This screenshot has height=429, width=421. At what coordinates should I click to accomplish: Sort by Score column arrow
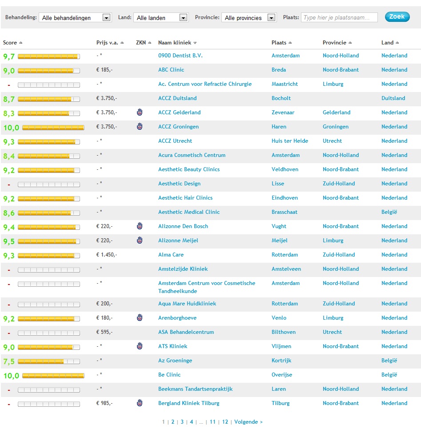tap(20, 43)
